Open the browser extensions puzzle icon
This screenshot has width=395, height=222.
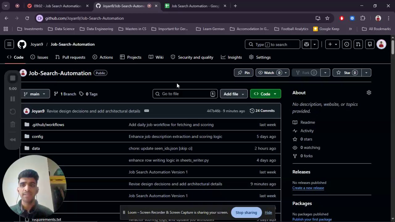coord(363,18)
